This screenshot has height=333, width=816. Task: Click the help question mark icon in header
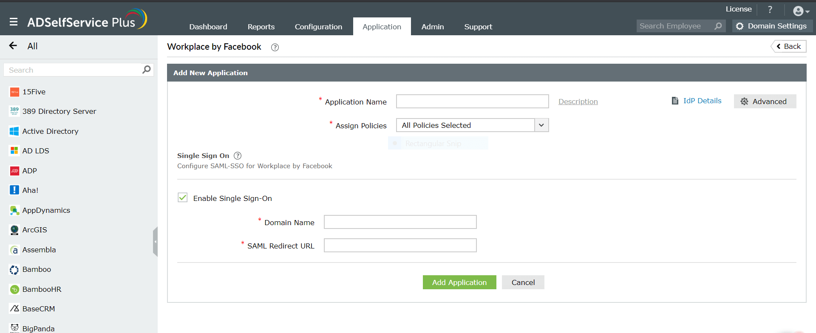770,9
